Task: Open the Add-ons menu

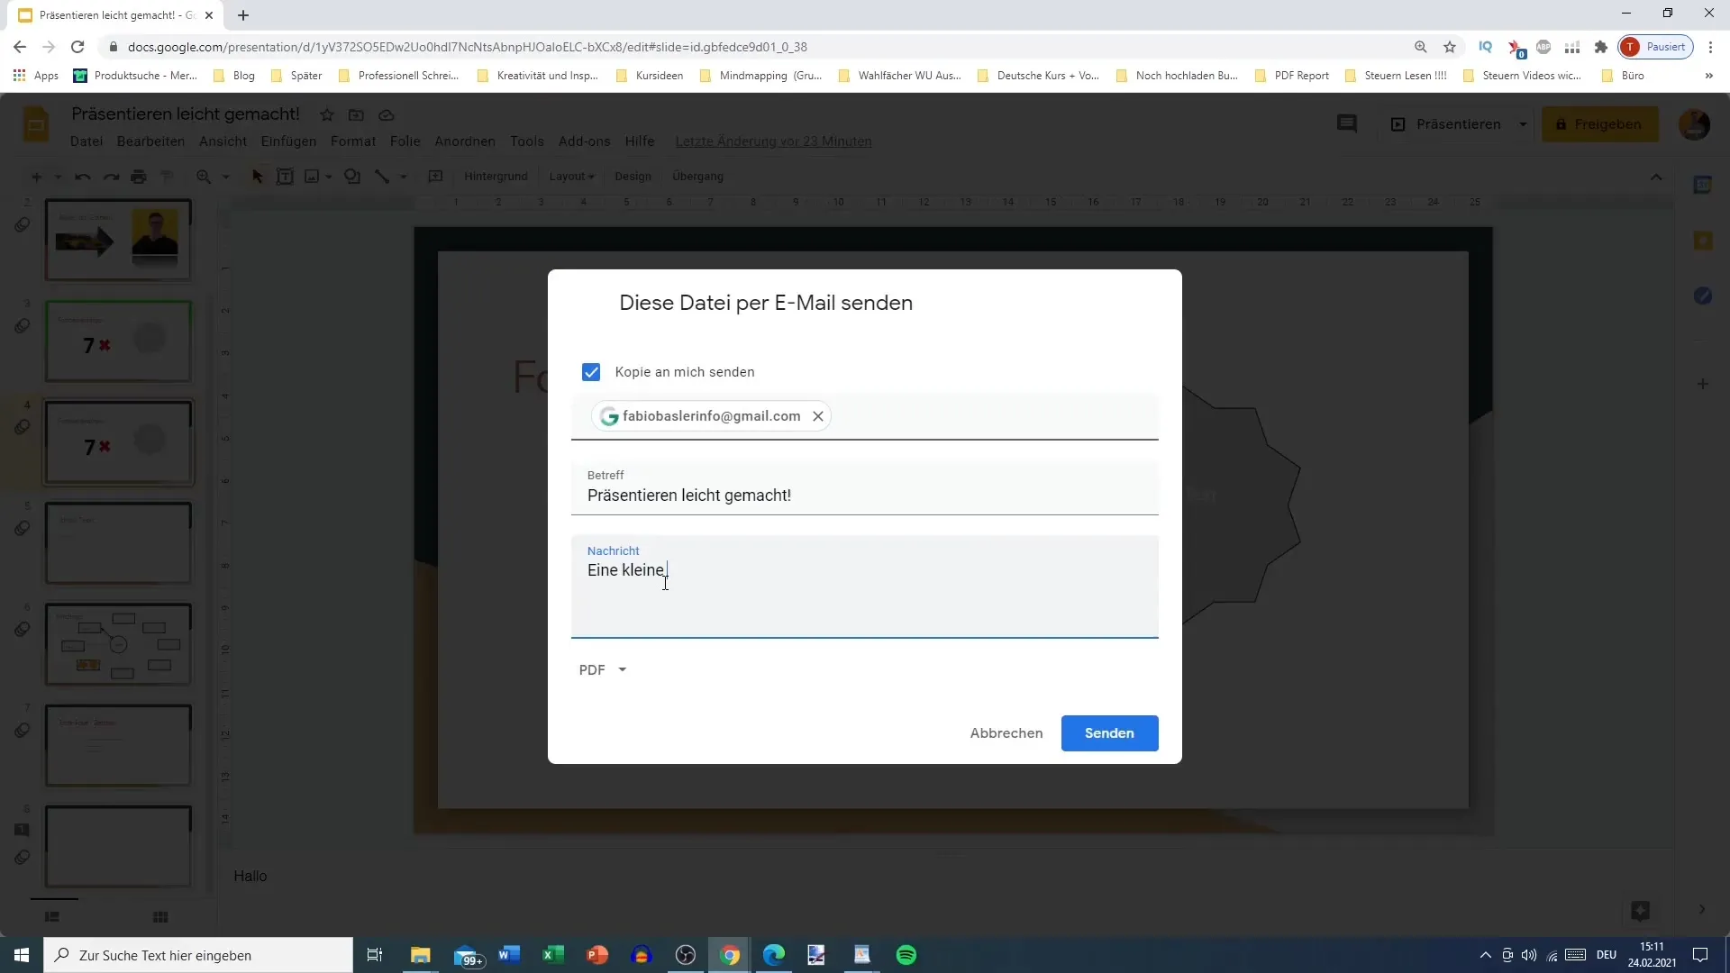Action: pyautogui.click(x=584, y=141)
